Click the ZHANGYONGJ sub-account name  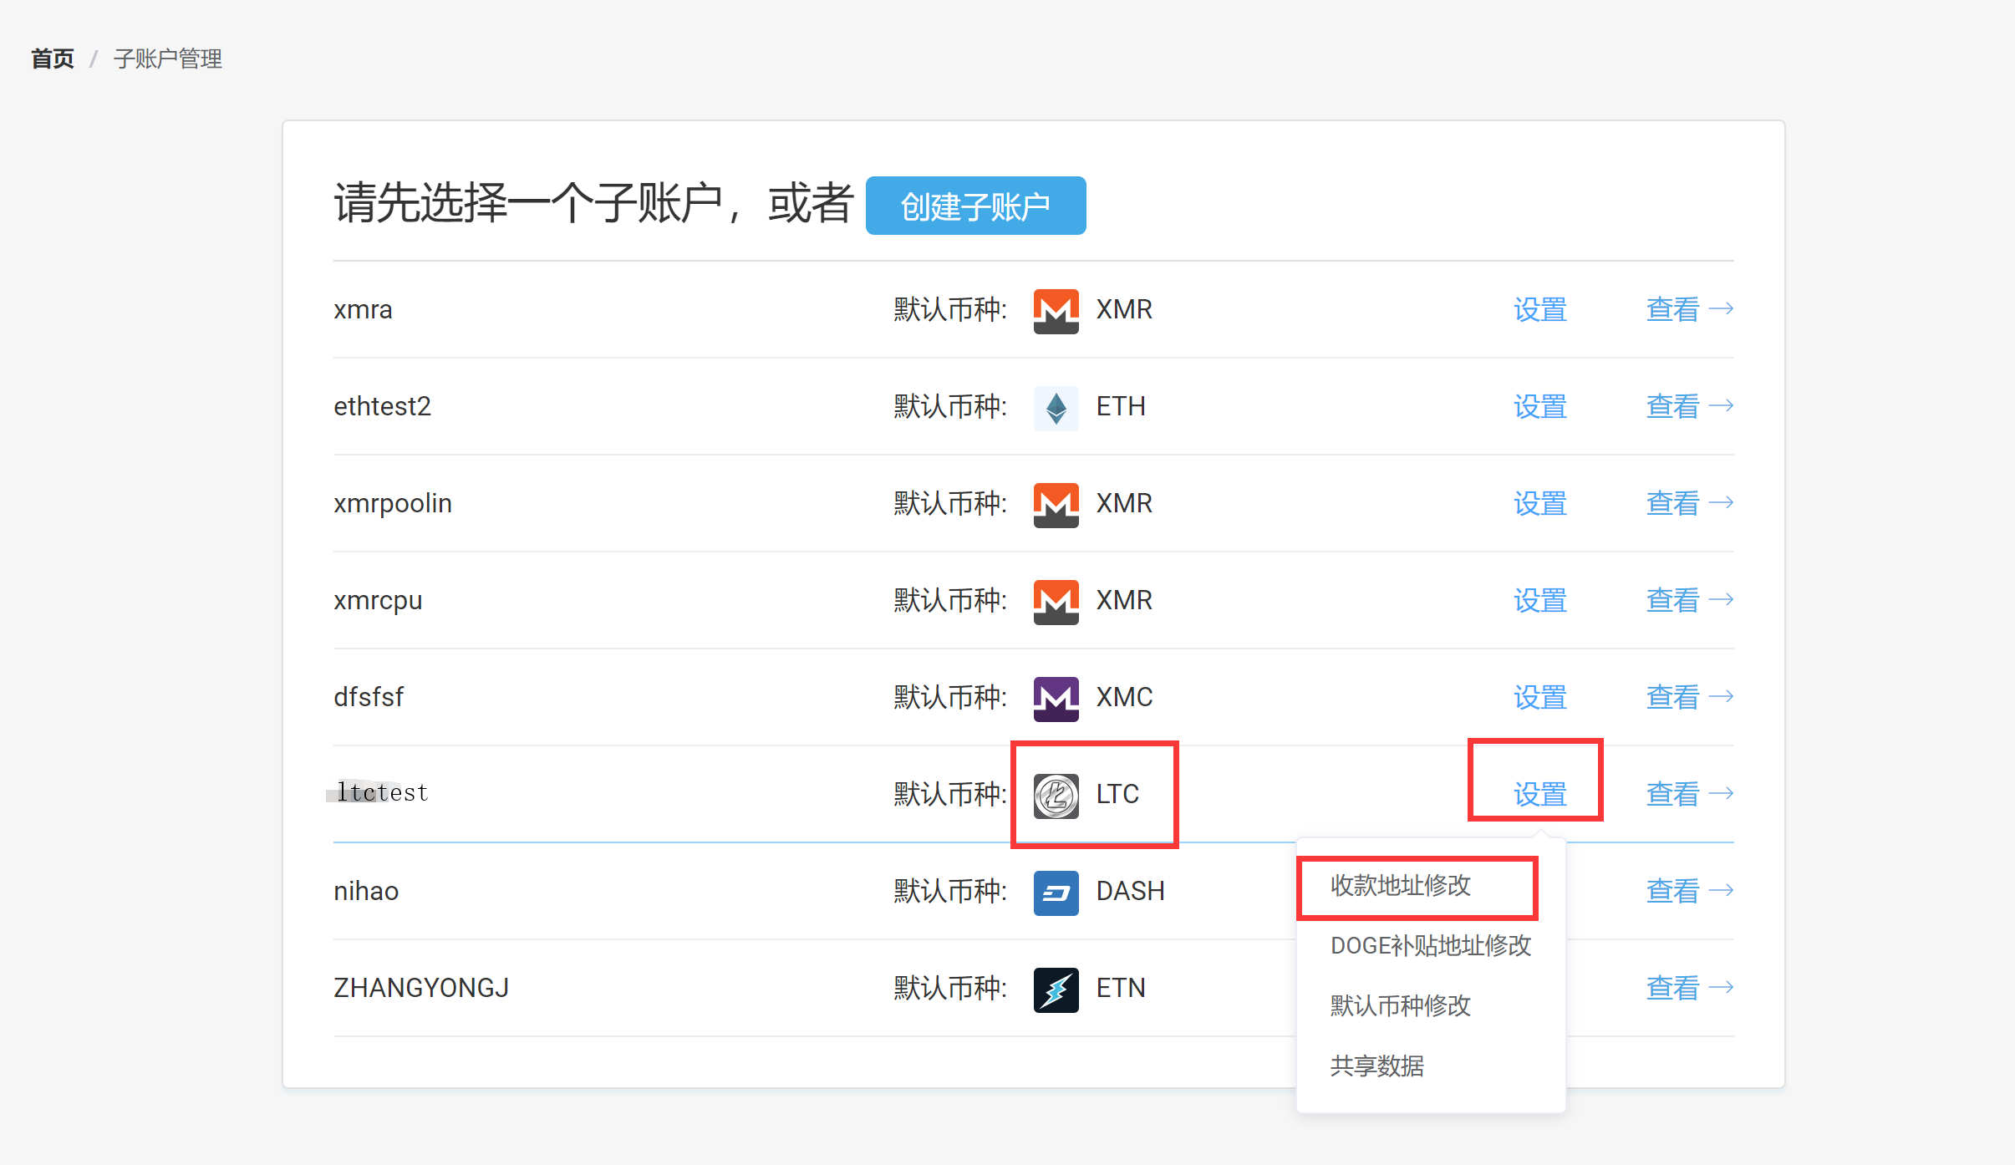[x=421, y=988]
